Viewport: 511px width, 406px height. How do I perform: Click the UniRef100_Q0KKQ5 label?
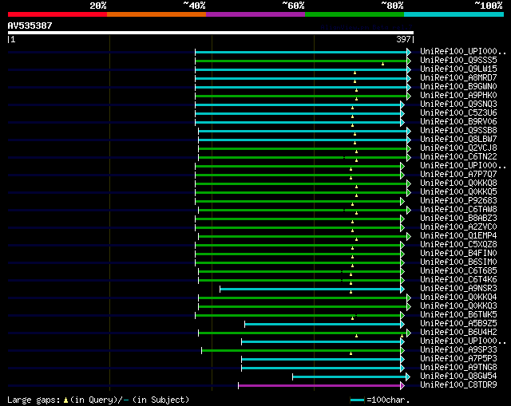click(x=458, y=192)
